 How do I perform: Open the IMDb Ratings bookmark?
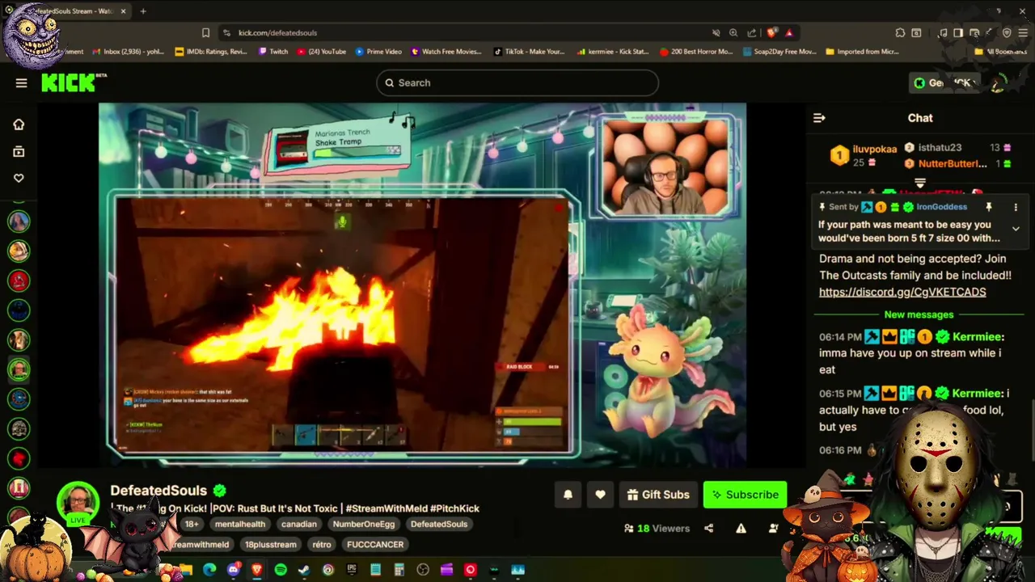[211, 52]
